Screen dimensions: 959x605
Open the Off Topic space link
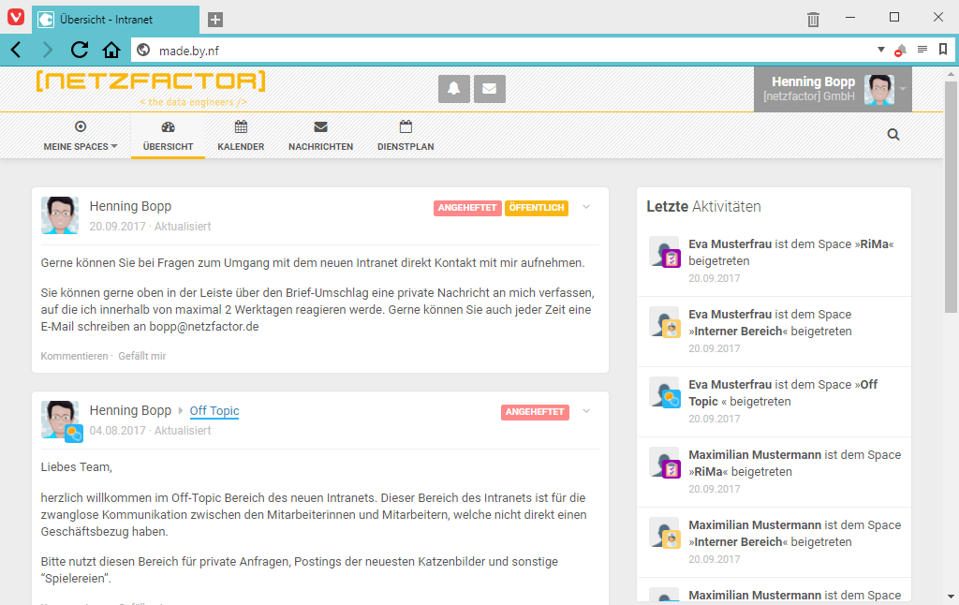pyautogui.click(x=214, y=411)
